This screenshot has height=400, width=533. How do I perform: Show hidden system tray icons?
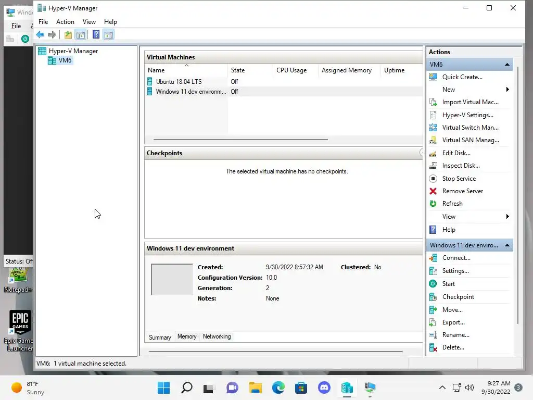pos(442,387)
